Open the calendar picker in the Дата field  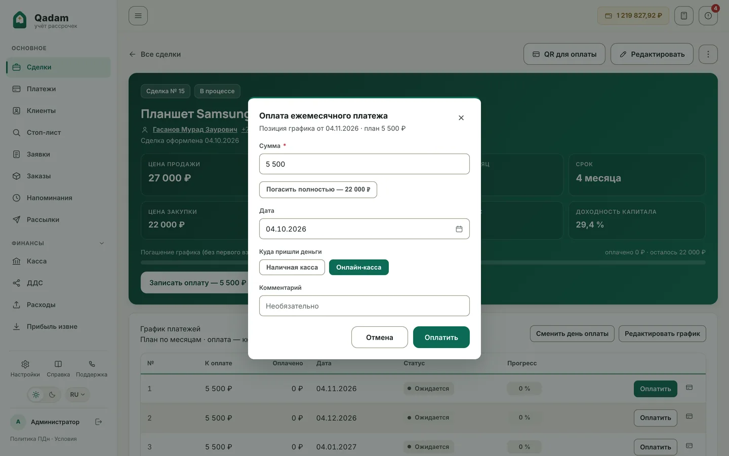coord(459,229)
